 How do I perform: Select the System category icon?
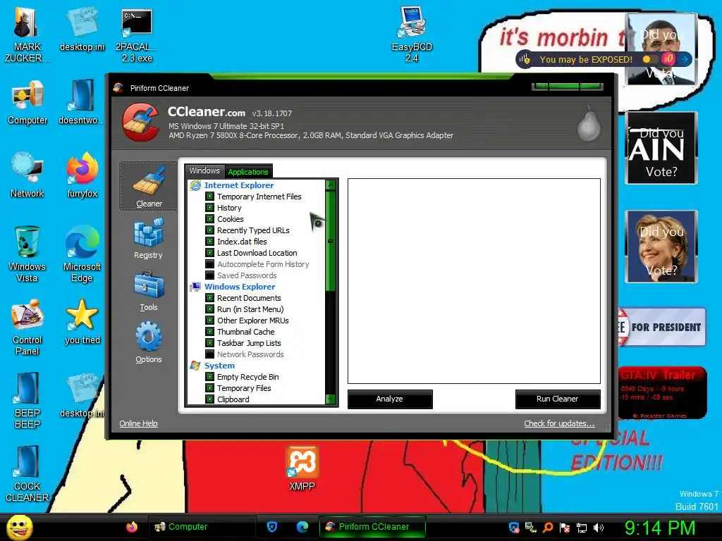[x=196, y=366]
